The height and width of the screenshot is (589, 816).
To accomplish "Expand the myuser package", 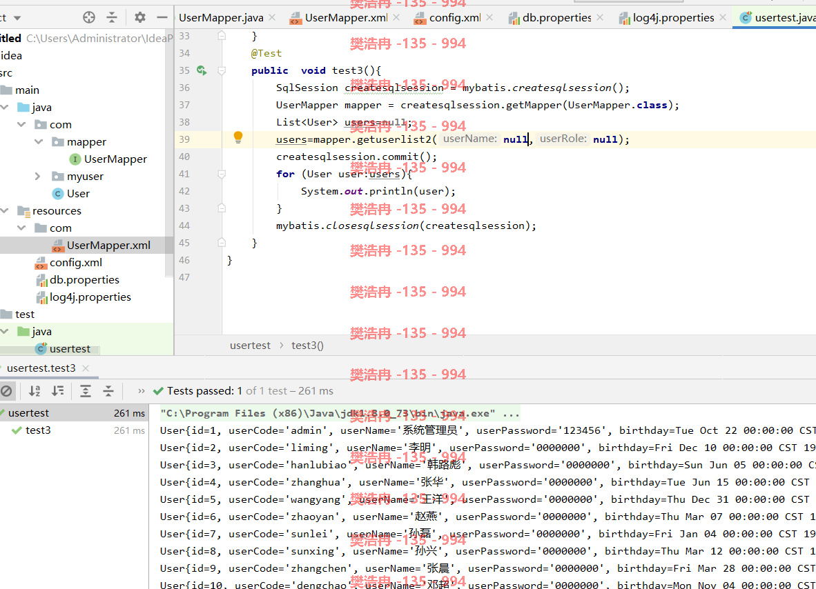I will pos(37,177).
